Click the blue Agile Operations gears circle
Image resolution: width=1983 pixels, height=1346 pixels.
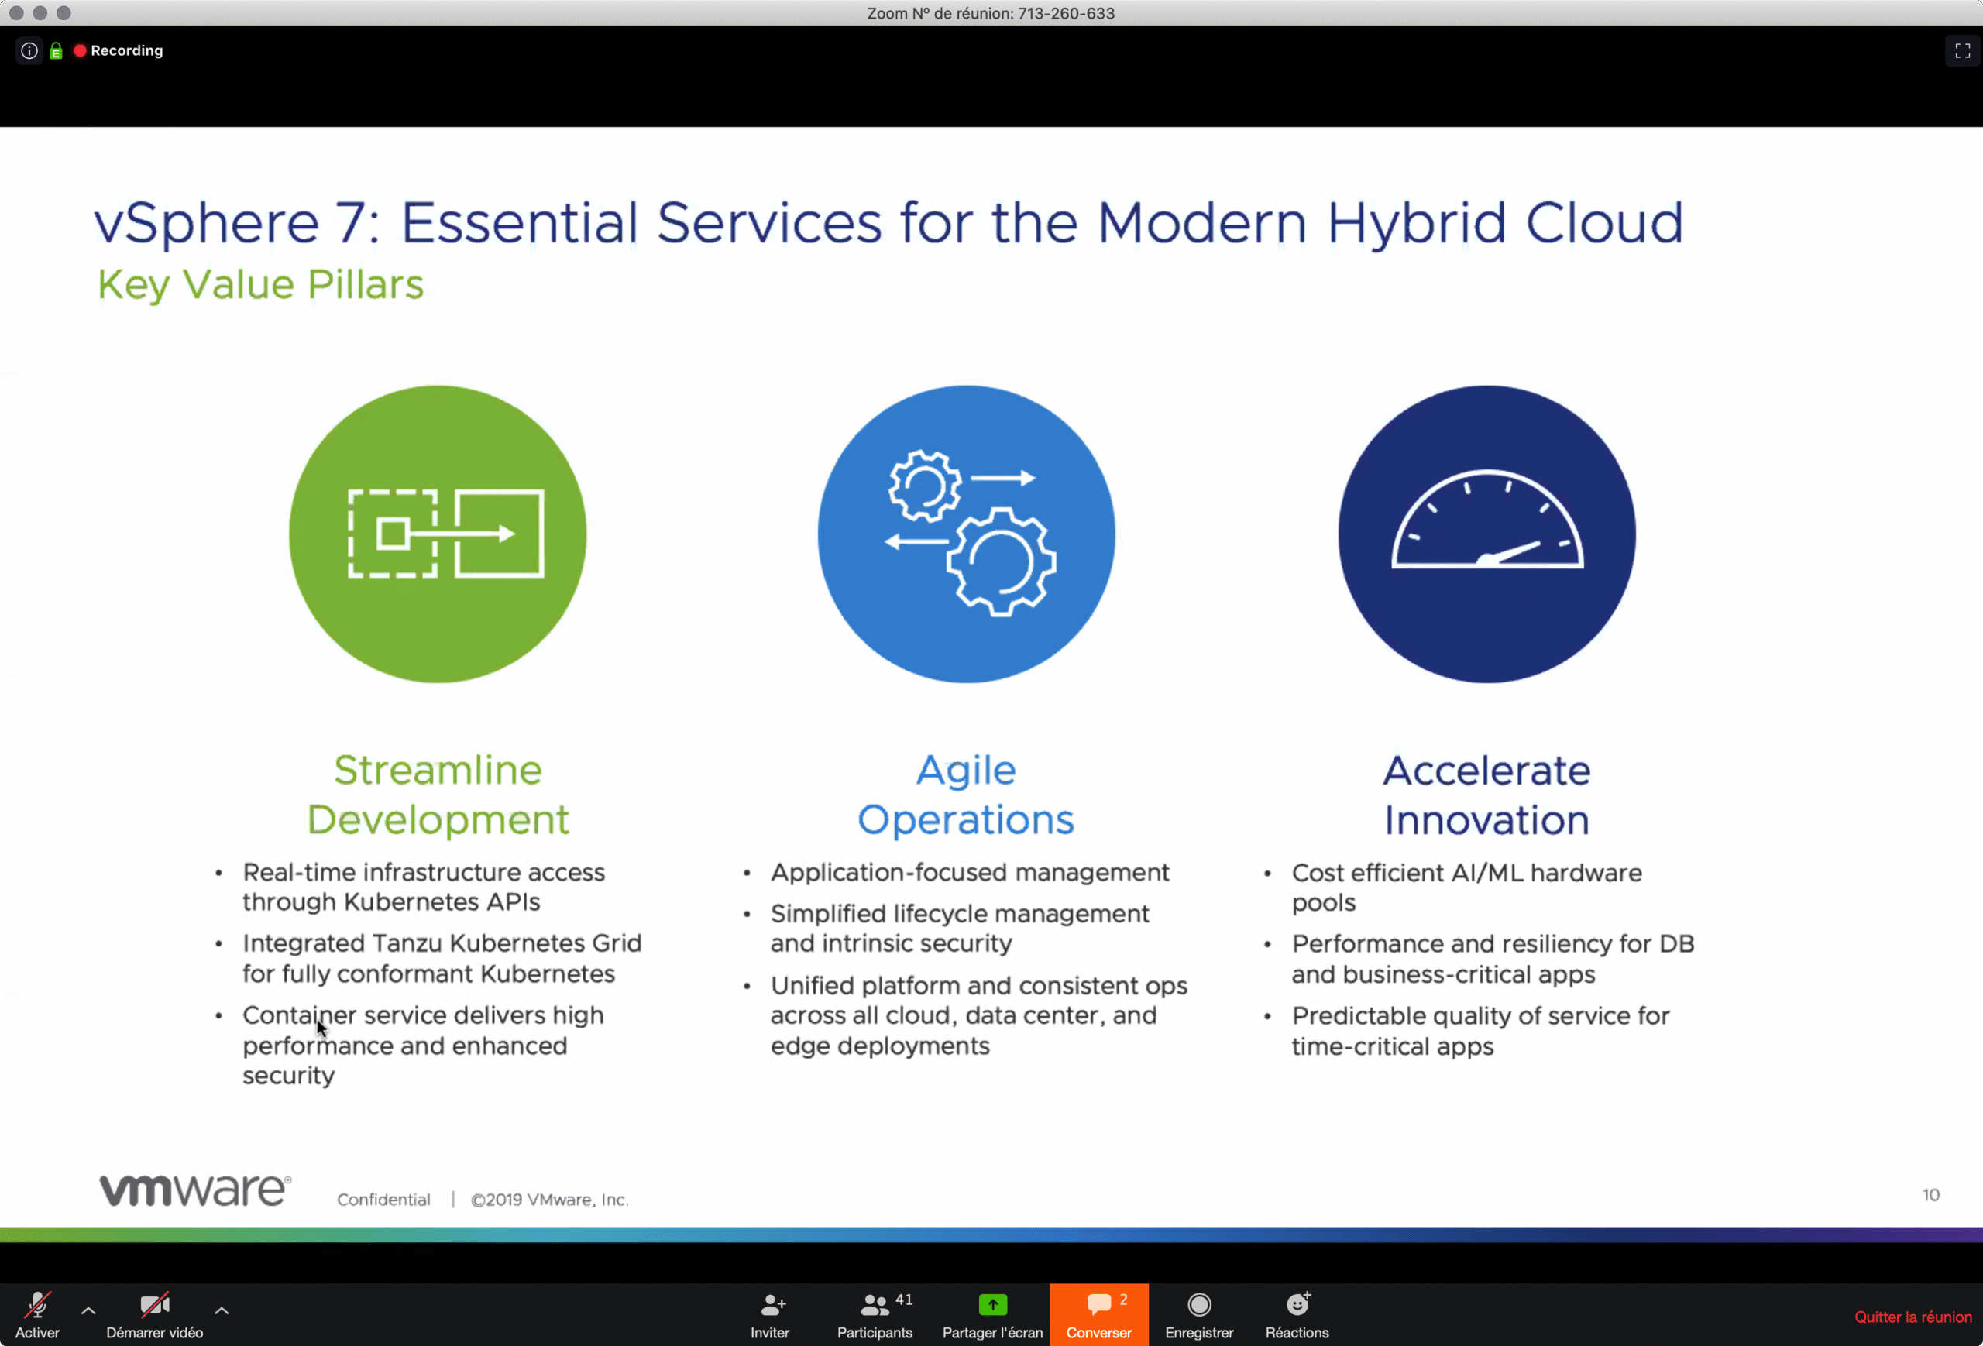(966, 534)
